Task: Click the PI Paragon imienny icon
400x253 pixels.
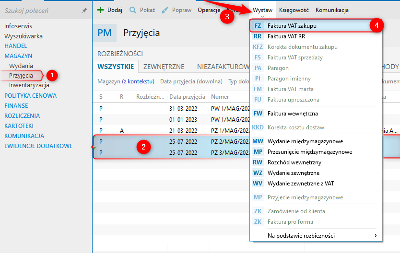Action: point(258,79)
